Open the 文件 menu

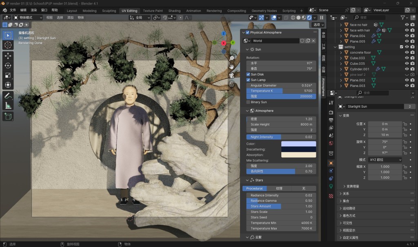[13, 10]
